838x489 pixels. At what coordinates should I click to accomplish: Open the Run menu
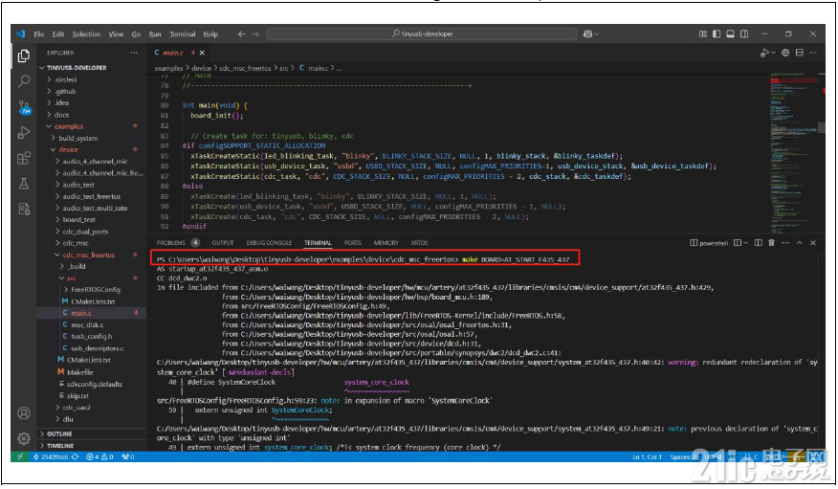pos(155,33)
